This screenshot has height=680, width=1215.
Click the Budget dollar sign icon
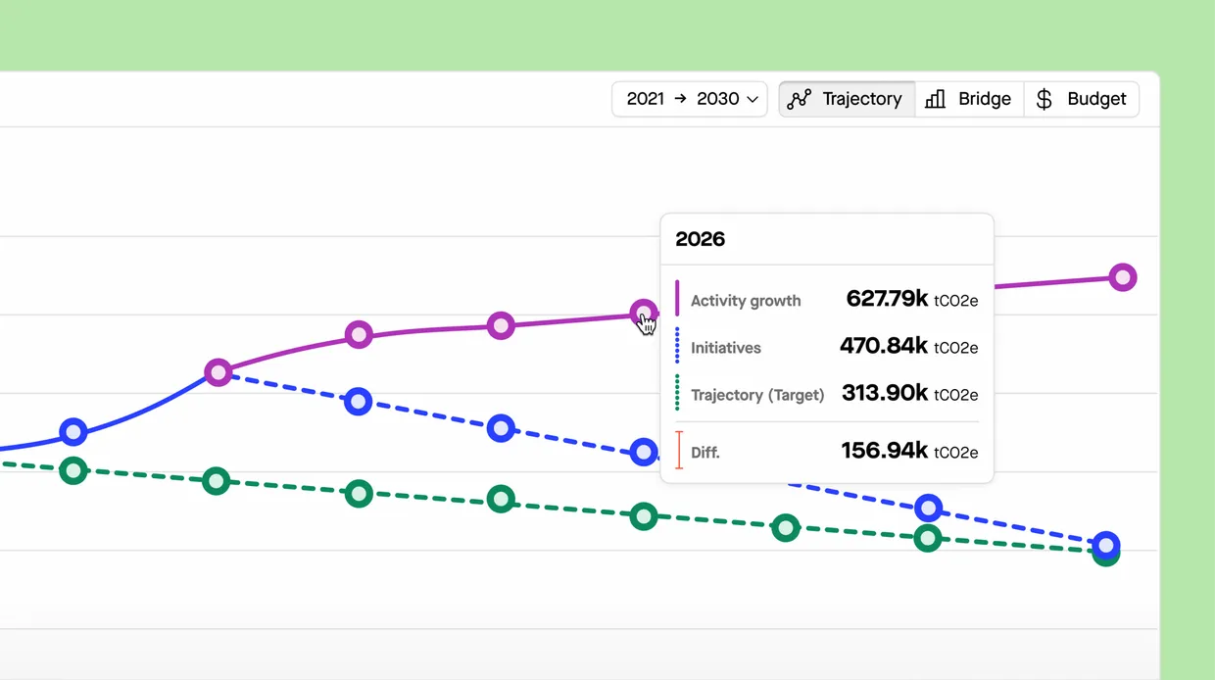[1043, 99]
